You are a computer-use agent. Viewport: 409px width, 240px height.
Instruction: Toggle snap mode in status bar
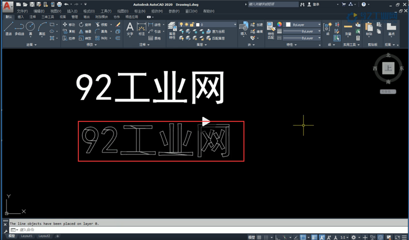[x=266, y=237]
